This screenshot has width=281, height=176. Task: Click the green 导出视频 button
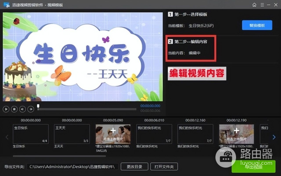[253, 167]
